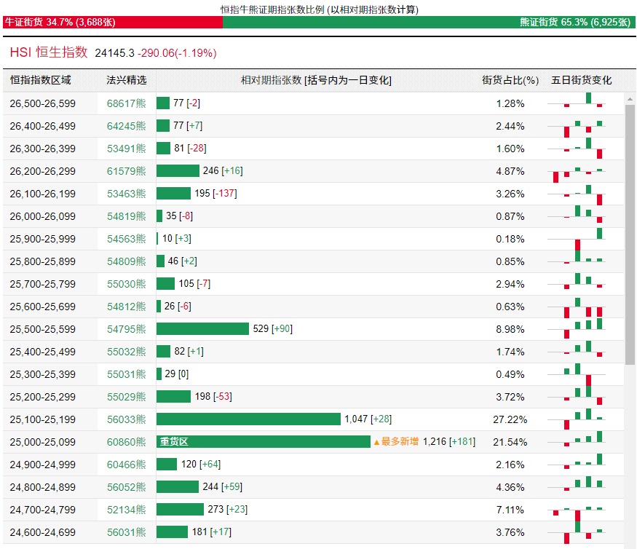Open warrant link 55031熊
Screen dimensions: 637x549
(x=127, y=374)
